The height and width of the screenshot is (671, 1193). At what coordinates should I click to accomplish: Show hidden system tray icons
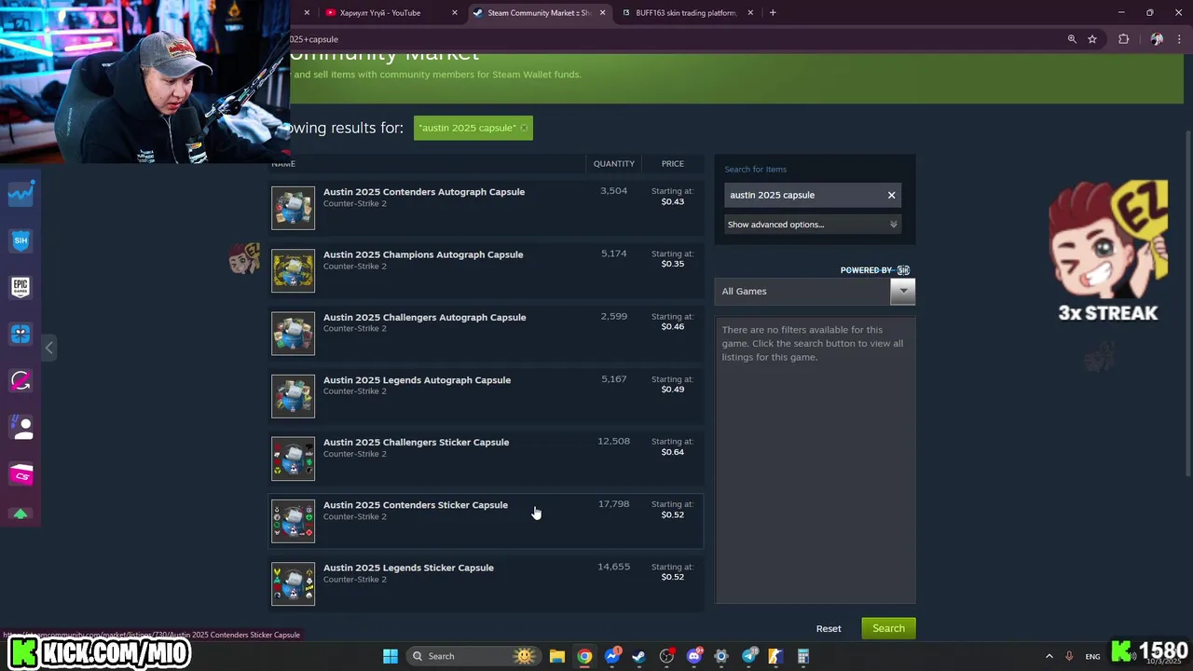pos(1049,656)
